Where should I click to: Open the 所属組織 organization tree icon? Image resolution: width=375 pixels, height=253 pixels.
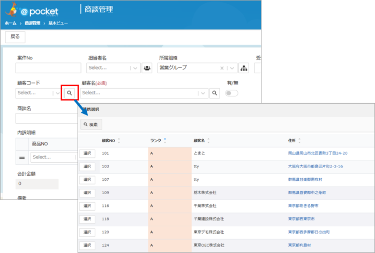[244, 68]
